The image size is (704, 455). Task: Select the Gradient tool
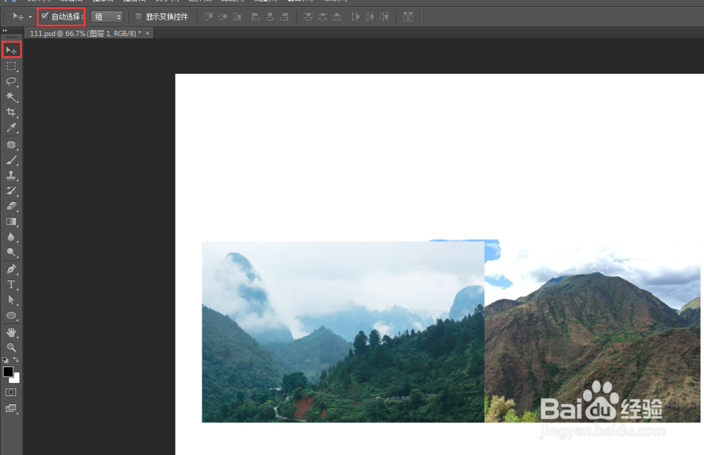(x=11, y=221)
